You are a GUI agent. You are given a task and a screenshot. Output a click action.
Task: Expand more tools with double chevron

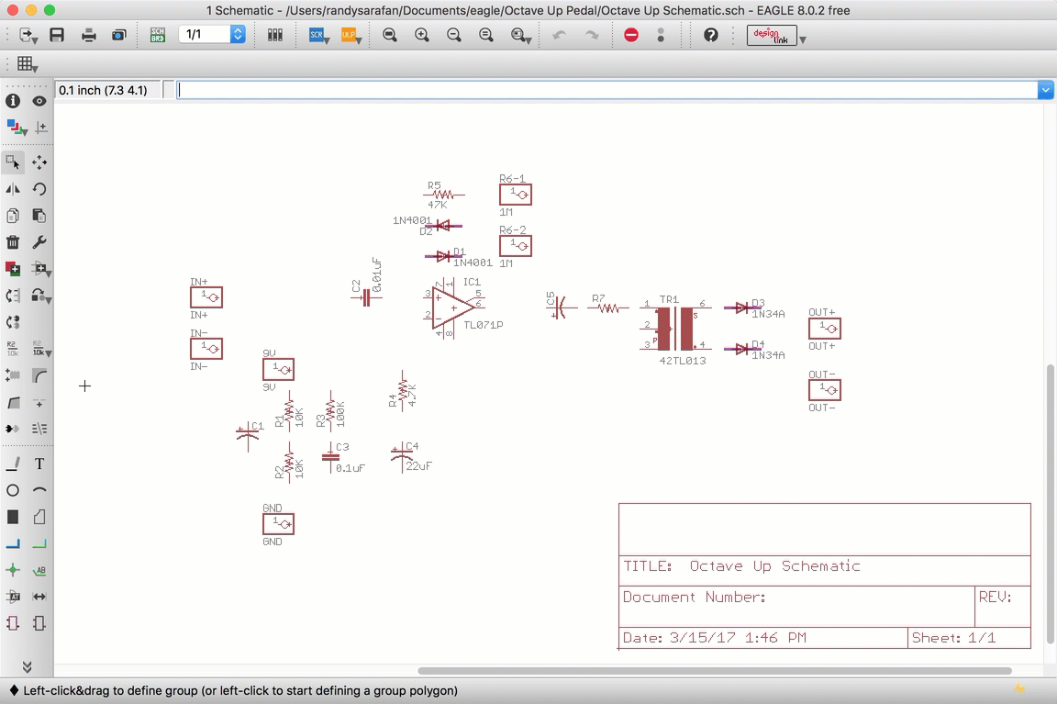click(27, 667)
